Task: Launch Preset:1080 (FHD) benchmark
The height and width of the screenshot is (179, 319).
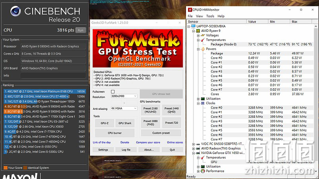Action: [x=150, y=123]
